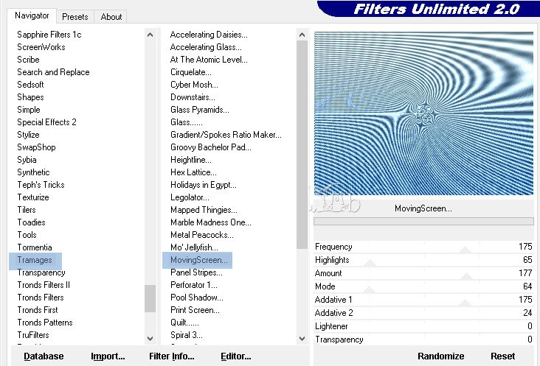Select Search and Replace category
The width and height of the screenshot is (540, 366).
point(53,72)
